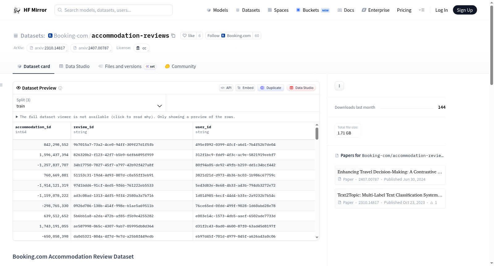Select cell 1,596,437,394

pos(42,155)
